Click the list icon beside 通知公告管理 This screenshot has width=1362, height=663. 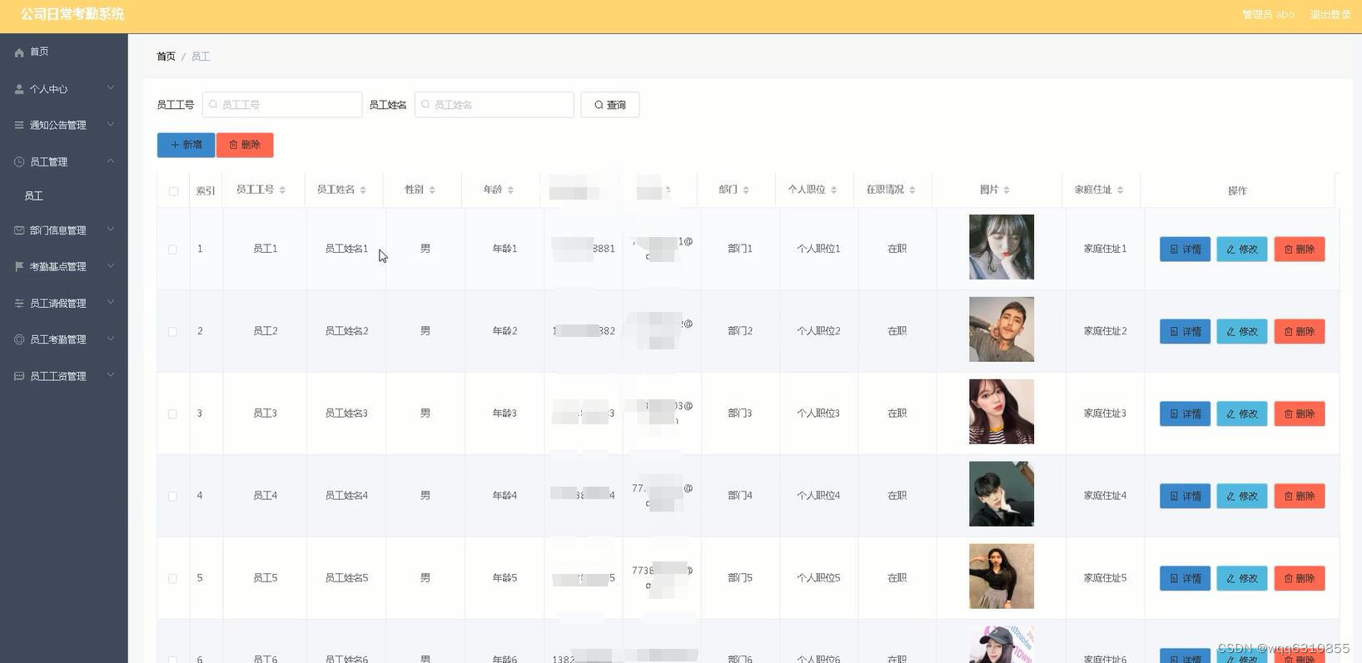click(19, 126)
